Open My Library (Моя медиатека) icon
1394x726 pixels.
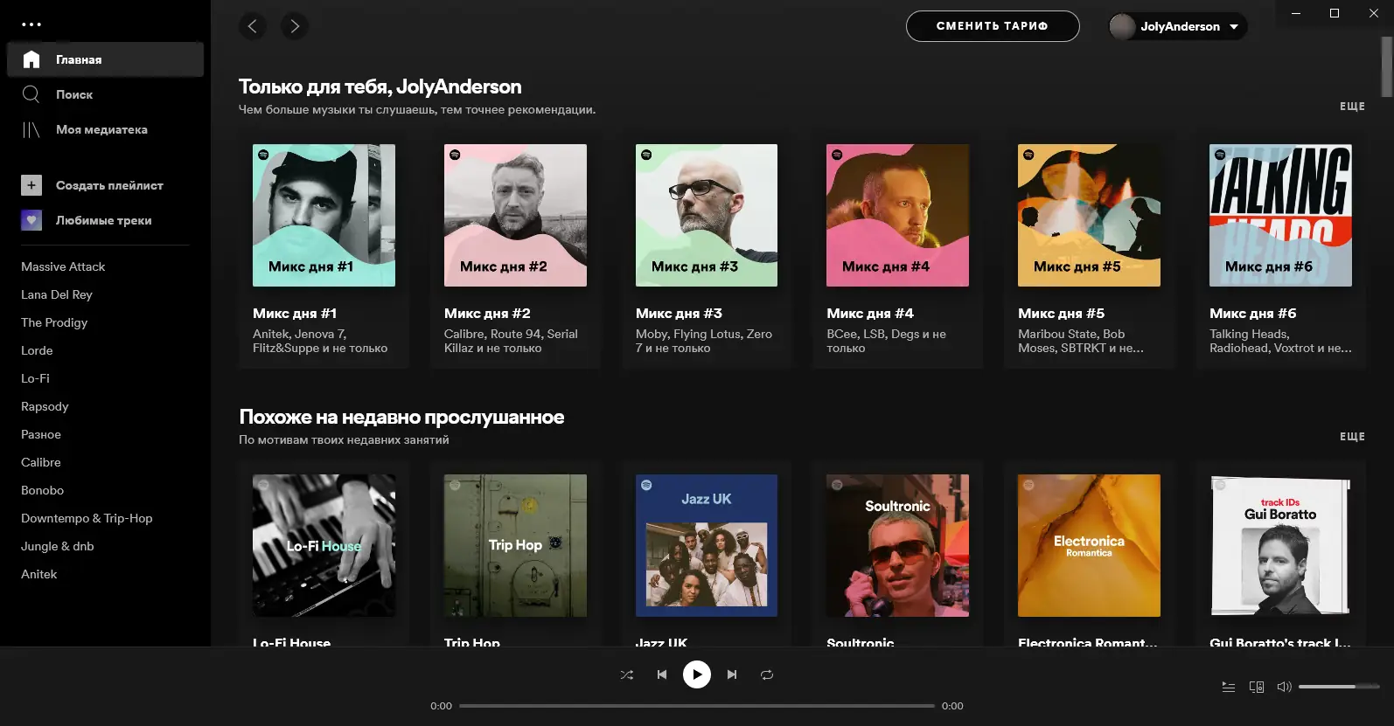pos(31,129)
